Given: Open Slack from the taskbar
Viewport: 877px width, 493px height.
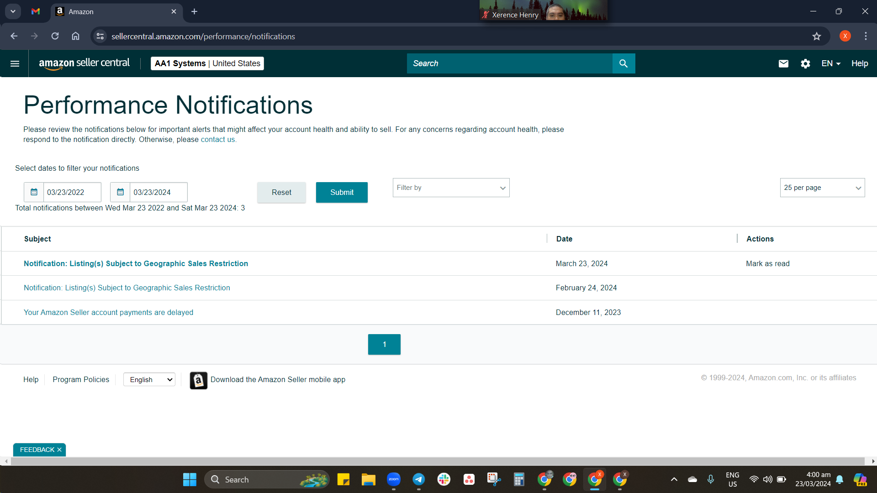Looking at the screenshot, I should tap(444, 479).
